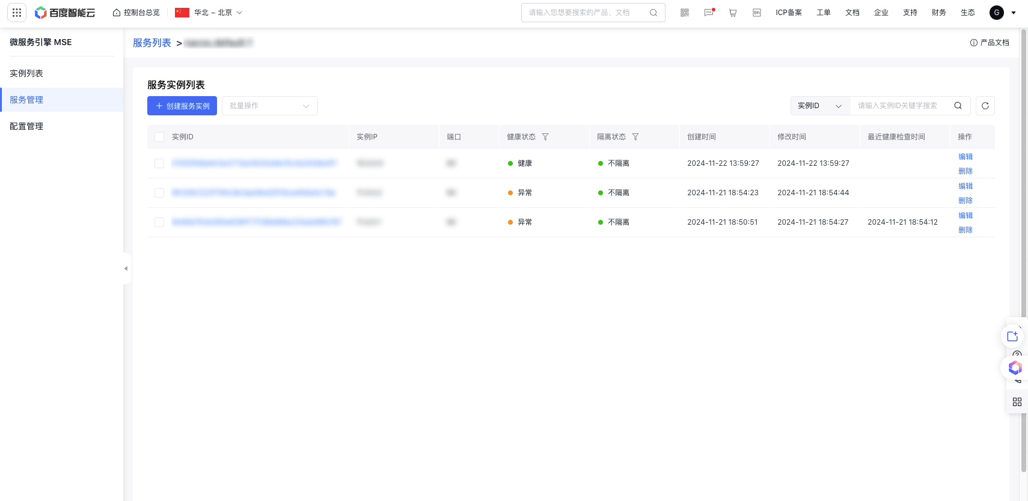Open 支持 menu
Viewport: 1028px width, 501px height.
point(910,13)
